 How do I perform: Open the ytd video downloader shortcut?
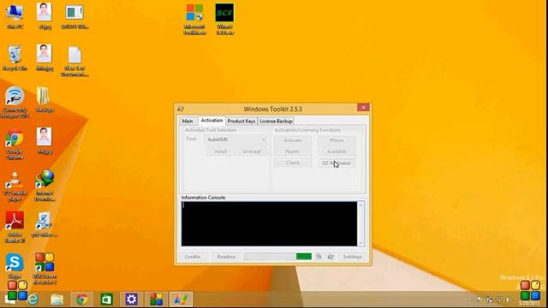click(45, 225)
